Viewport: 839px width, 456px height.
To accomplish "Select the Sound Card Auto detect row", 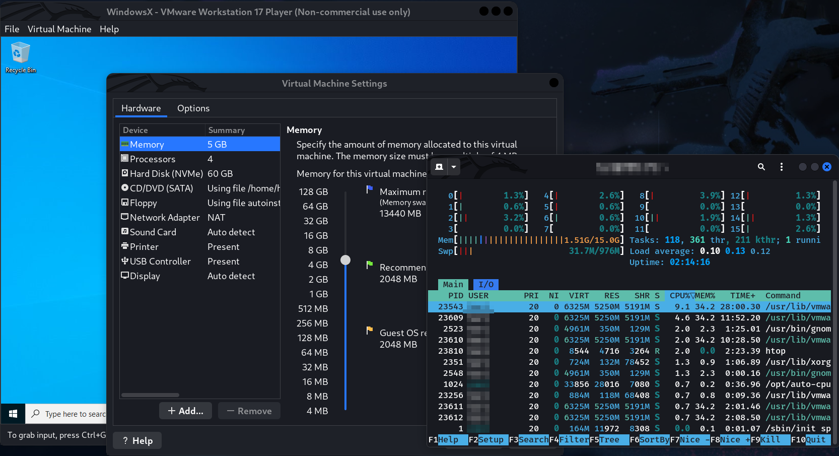I will (x=199, y=232).
